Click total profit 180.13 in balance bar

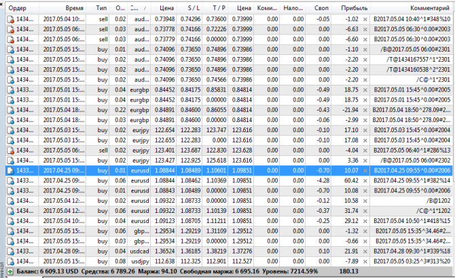click(x=349, y=272)
